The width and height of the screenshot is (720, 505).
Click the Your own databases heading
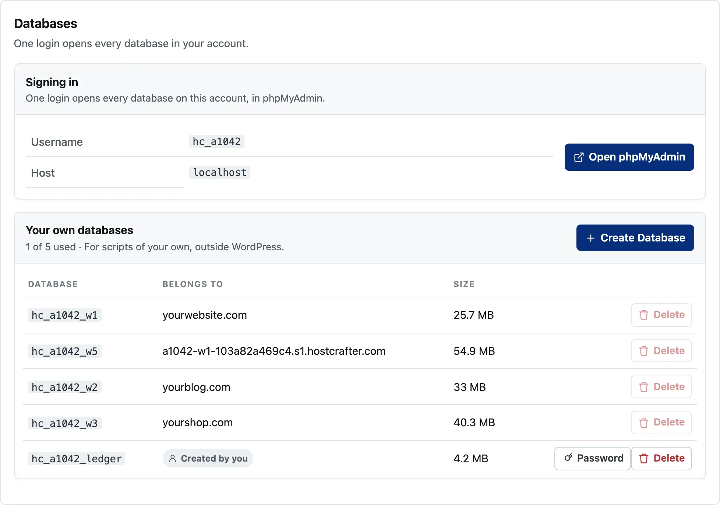[80, 230]
